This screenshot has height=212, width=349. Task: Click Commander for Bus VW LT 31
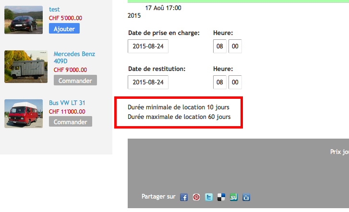click(x=70, y=122)
